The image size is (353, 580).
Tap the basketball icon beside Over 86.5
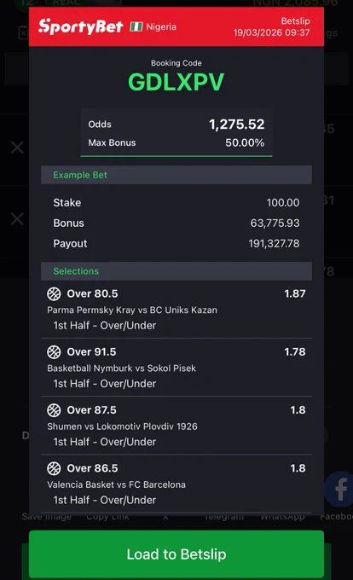coord(54,468)
